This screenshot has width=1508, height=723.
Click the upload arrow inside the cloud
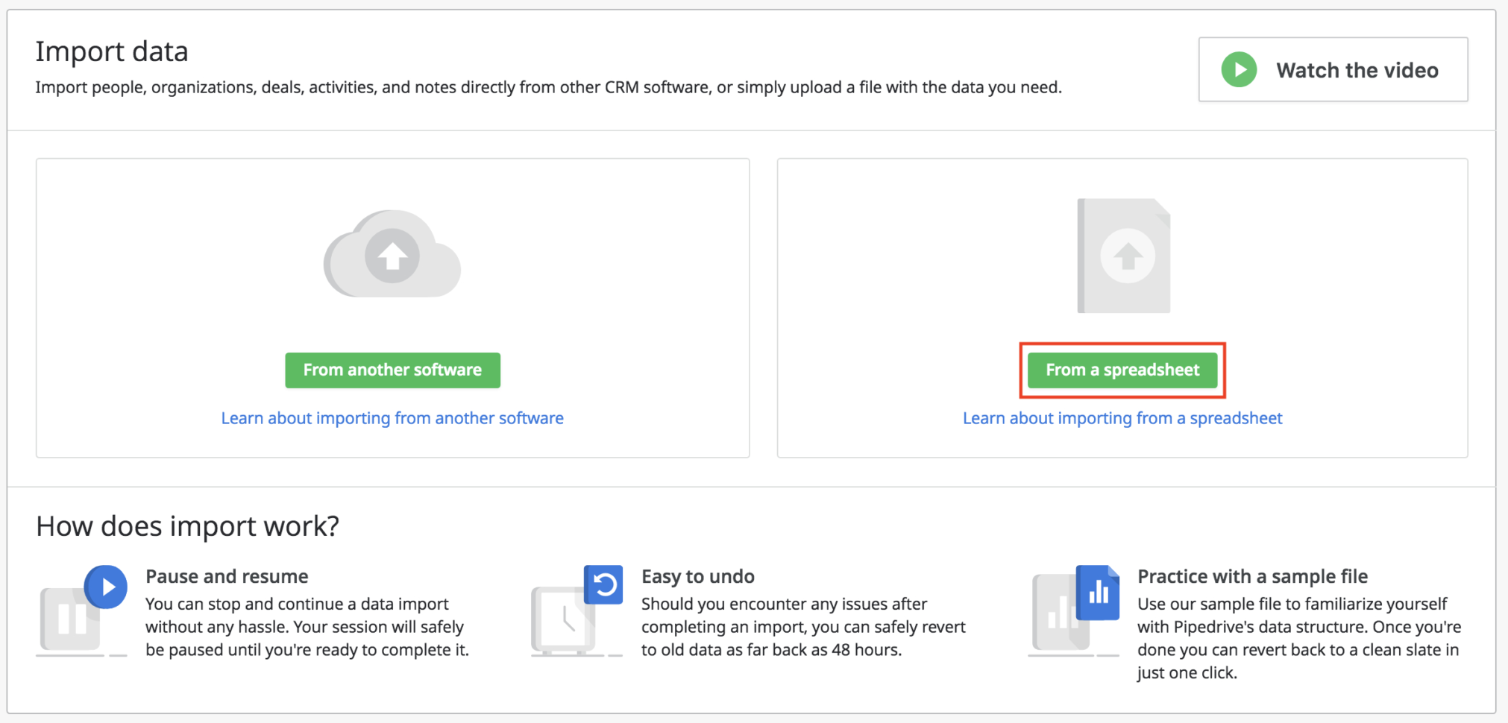click(392, 256)
